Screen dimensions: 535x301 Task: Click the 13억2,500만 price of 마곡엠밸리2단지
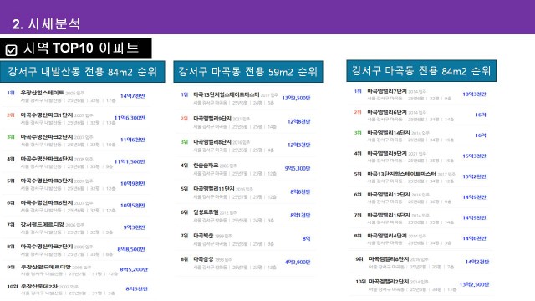(x=474, y=284)
